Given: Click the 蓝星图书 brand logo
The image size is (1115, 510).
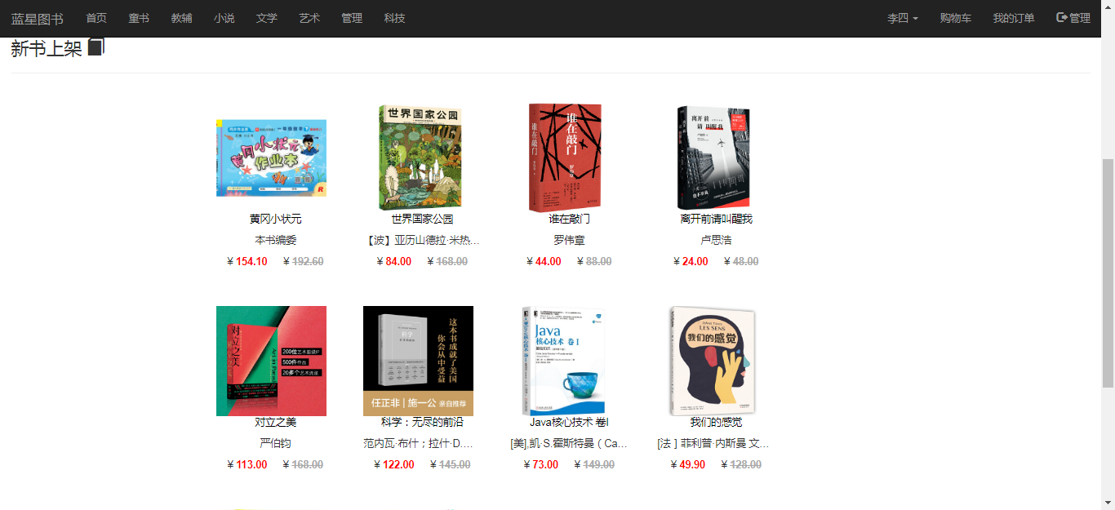Looking at the screenshot, I should (37, 18).
